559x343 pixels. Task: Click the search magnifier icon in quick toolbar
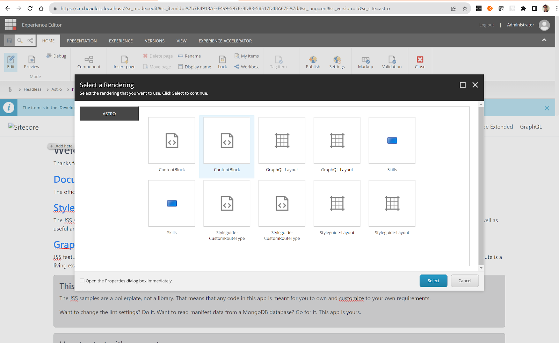click(x=20, y=41)
